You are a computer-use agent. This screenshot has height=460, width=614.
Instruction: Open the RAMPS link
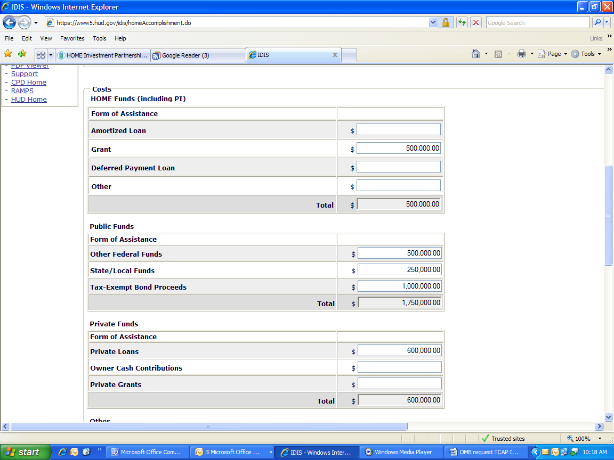[22, 91]
